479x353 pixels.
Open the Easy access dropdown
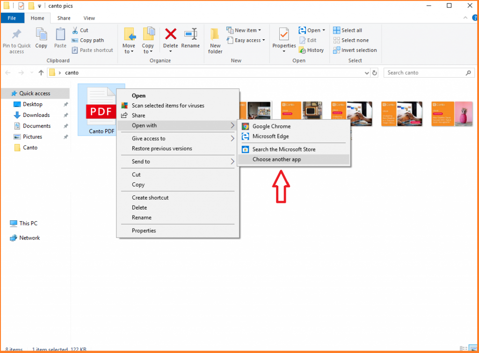coord(246,40)
